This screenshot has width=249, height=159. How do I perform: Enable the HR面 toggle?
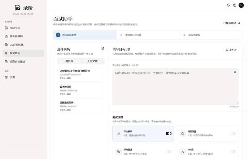233,152
